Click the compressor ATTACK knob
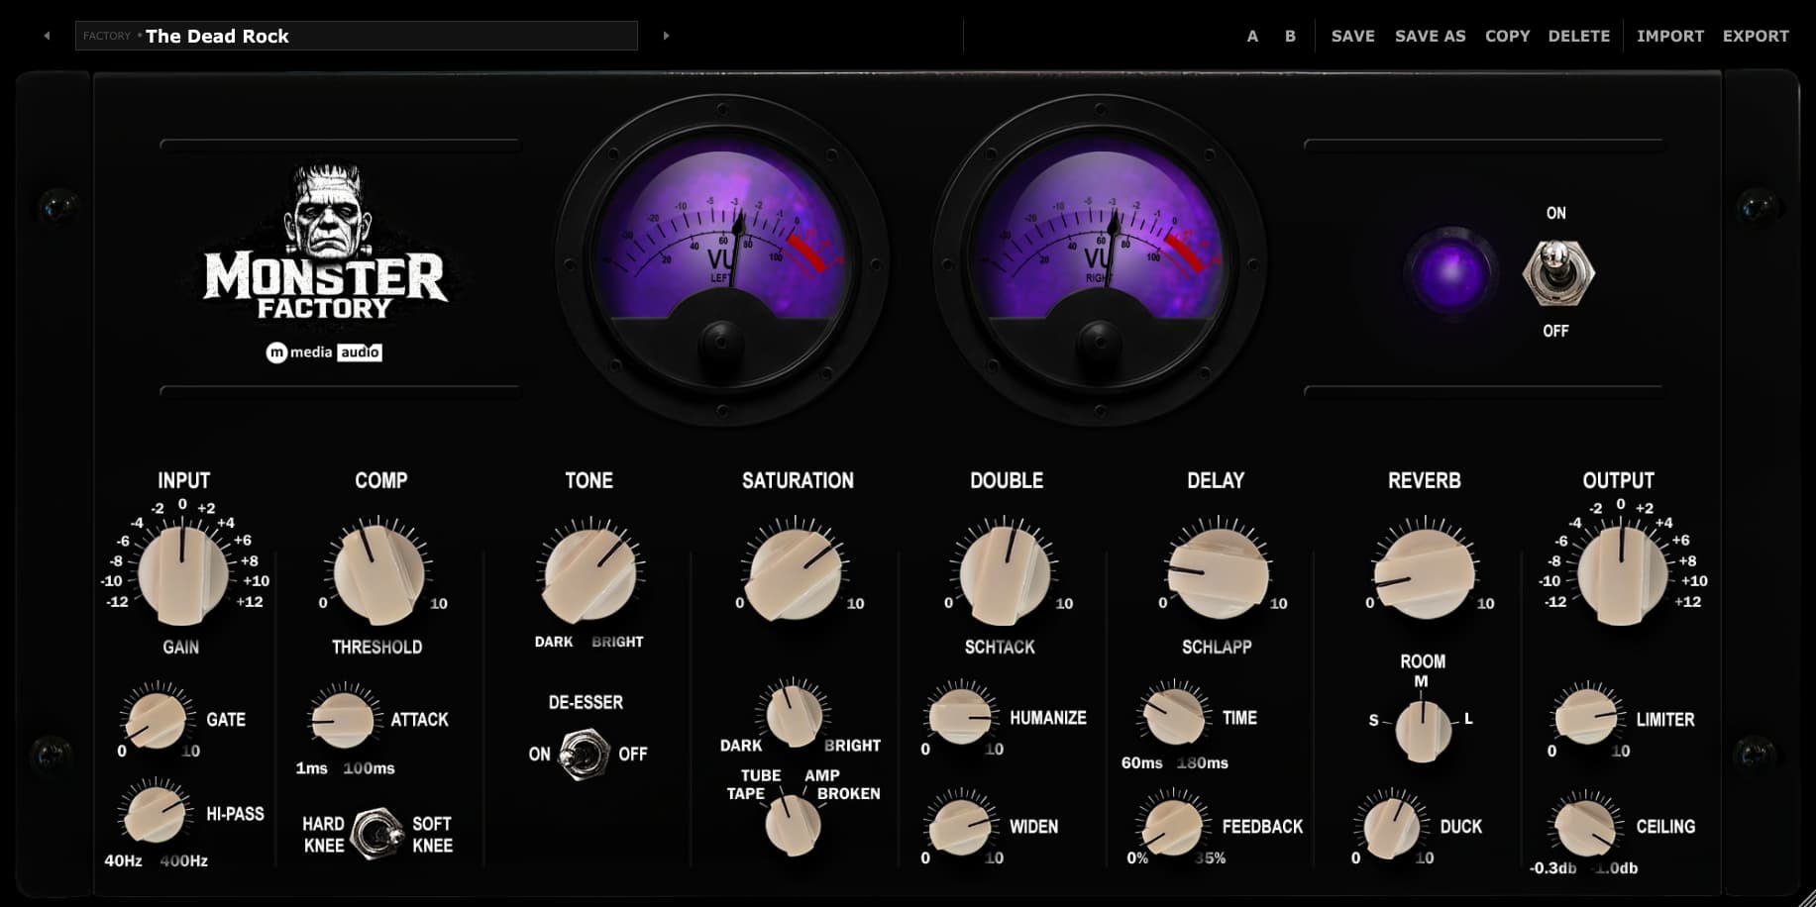The height and width of the screenshot is (907, 1816). 342,720
